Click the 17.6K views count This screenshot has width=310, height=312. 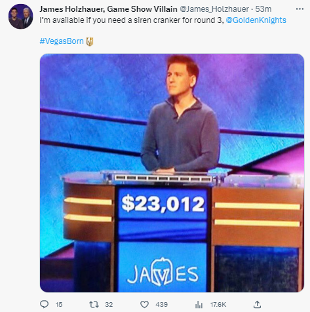(x=218, y=305)
